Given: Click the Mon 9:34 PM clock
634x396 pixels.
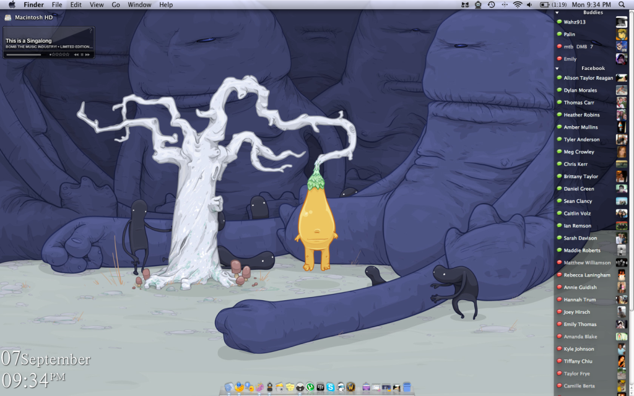Looking at the screenshot, I should tap(591, 4).
